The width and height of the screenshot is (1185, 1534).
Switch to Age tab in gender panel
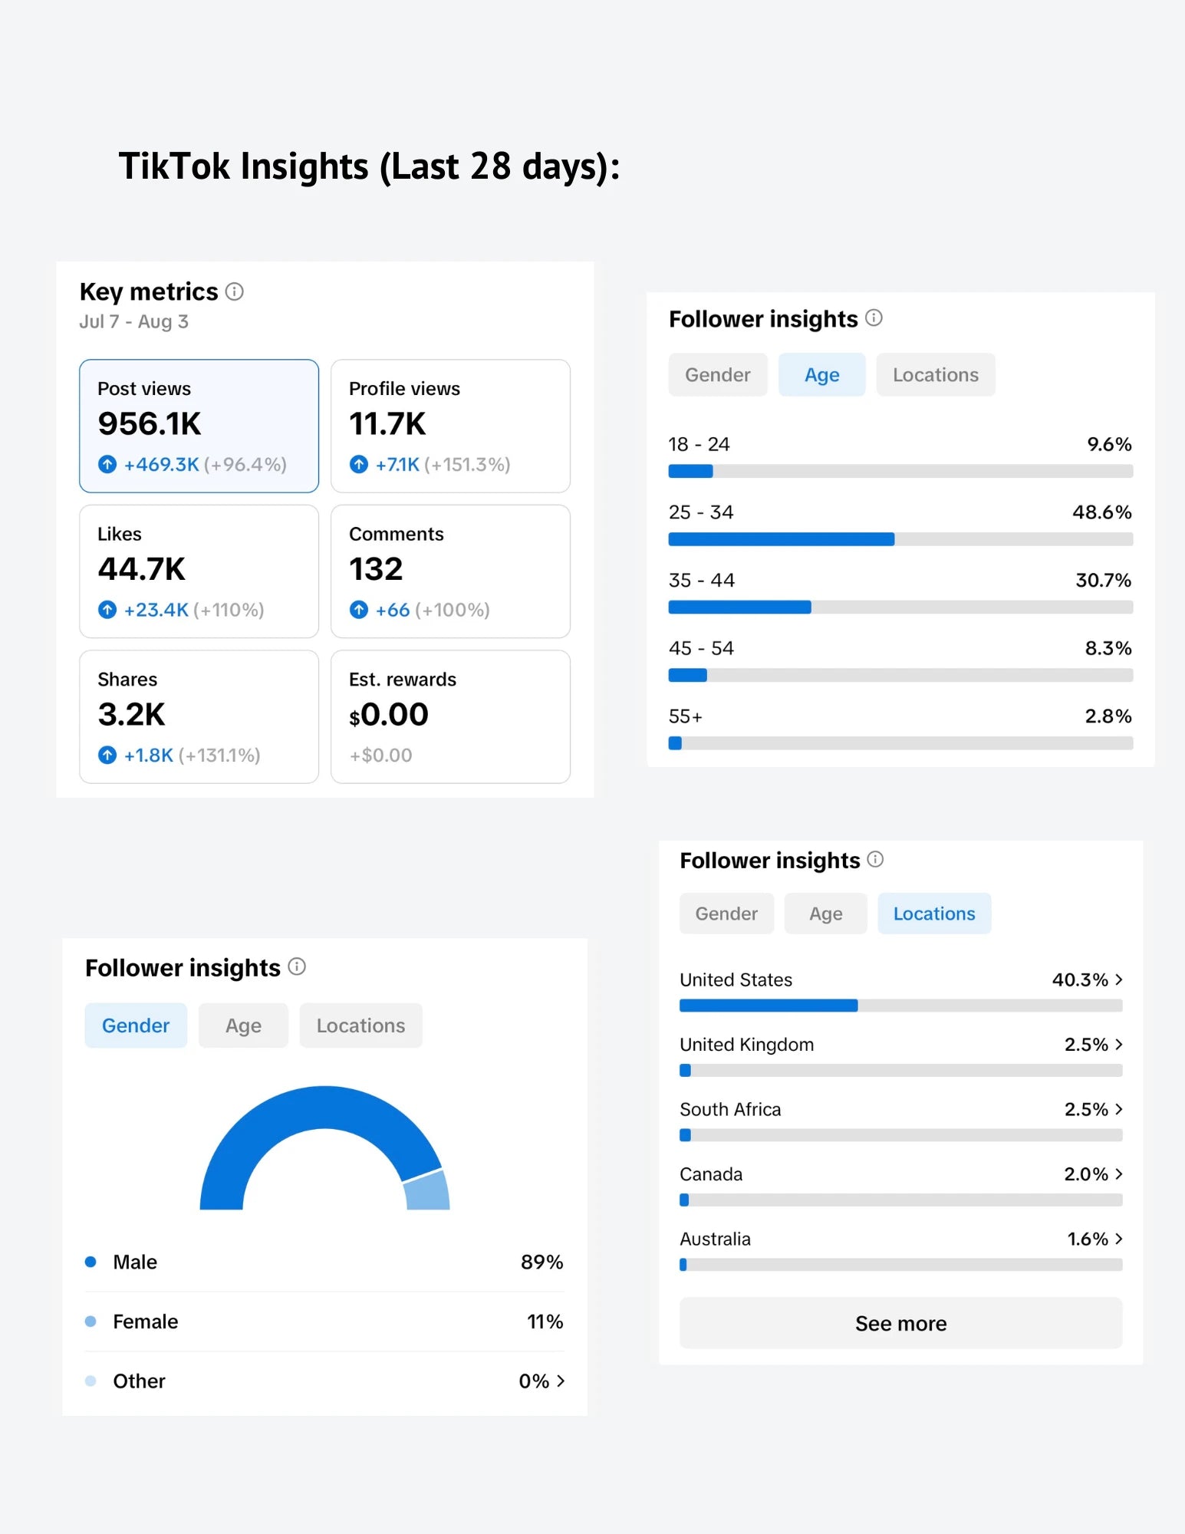point(243,1025)
